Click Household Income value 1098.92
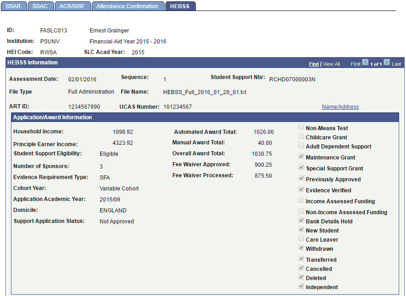This screenshot has height=296, width=406. click(x=123, y=132)
